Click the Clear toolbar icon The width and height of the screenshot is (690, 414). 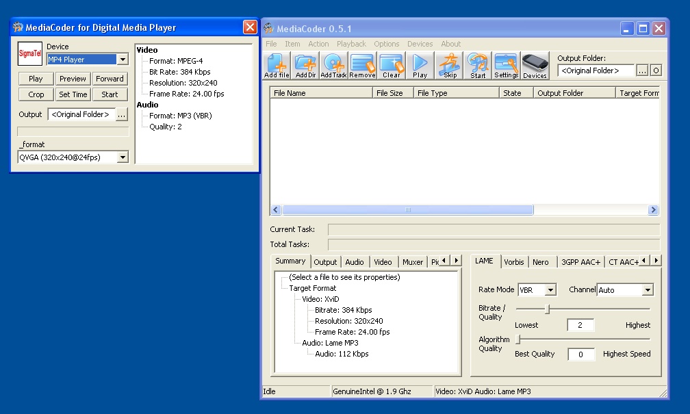(392, 66)
